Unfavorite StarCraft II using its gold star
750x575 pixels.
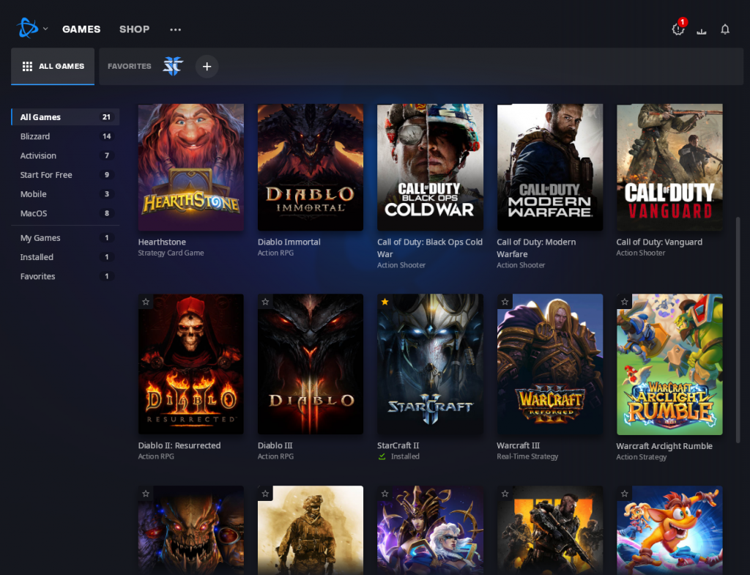(x=385, y=302)
